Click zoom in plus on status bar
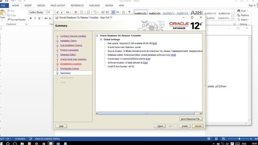Image resolution: width=258 pixels, height=145 pixels. tap(251, 139)
